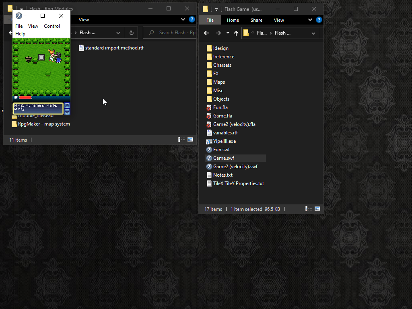Click the refresh button in Rpg Modules window
The height and width of the screenshot is (309, 412).
(x=131, y=33)
